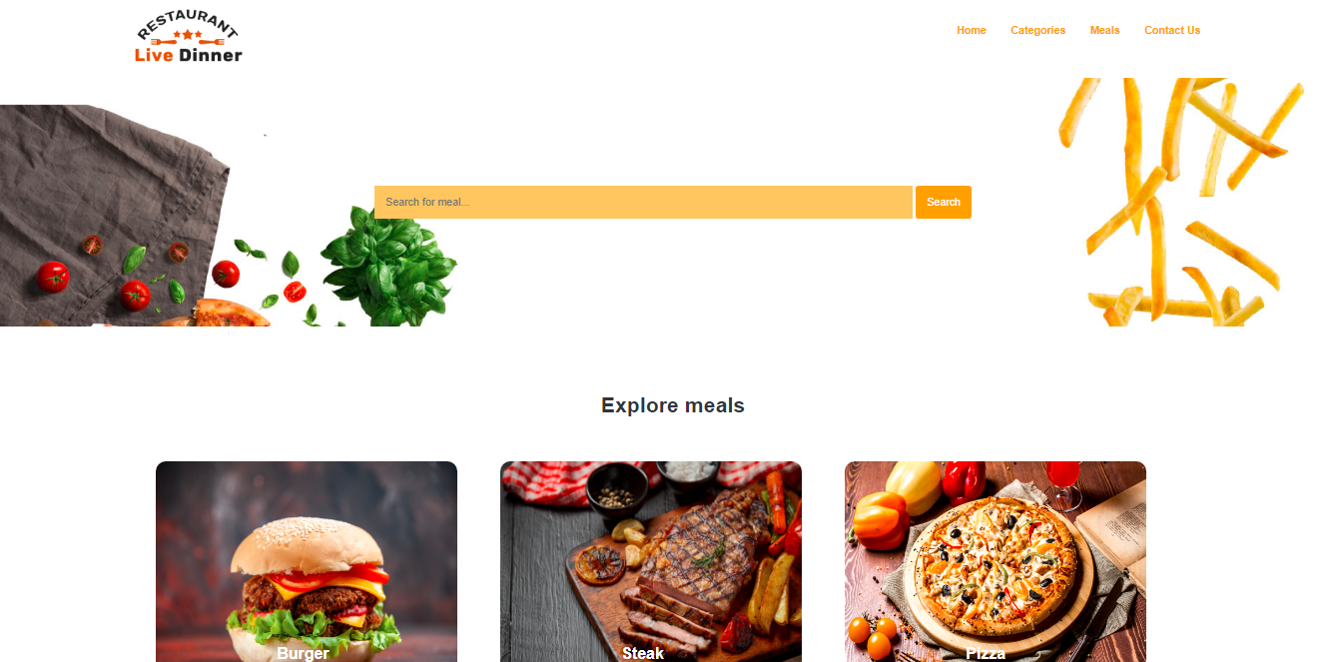The width and height of the screenshot is (1339, 662).
Task: Click the basil leaves in banner
Action: [x=389, y=264]
